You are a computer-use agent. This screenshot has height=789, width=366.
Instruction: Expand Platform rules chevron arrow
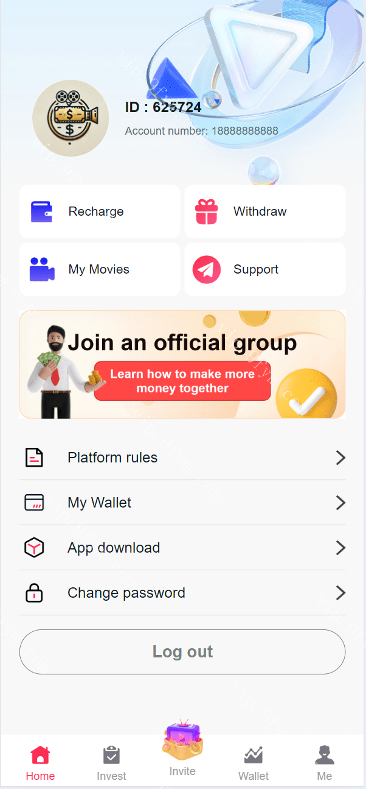pyautogui.click(x=340, y=458)
